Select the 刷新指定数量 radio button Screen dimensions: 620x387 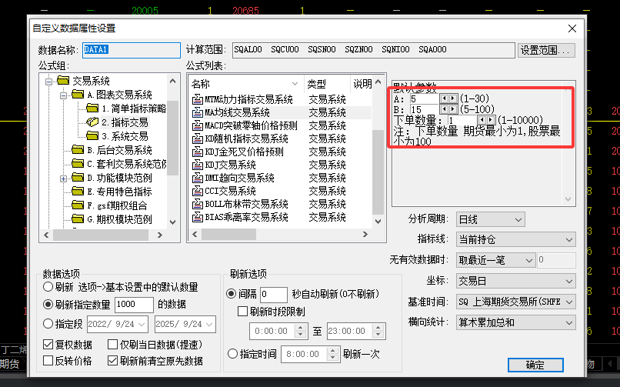(x=48, y=305)
